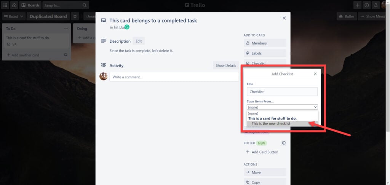390x185 pixels.
Task: Open the Boards menu button
Action: [30, 5]
